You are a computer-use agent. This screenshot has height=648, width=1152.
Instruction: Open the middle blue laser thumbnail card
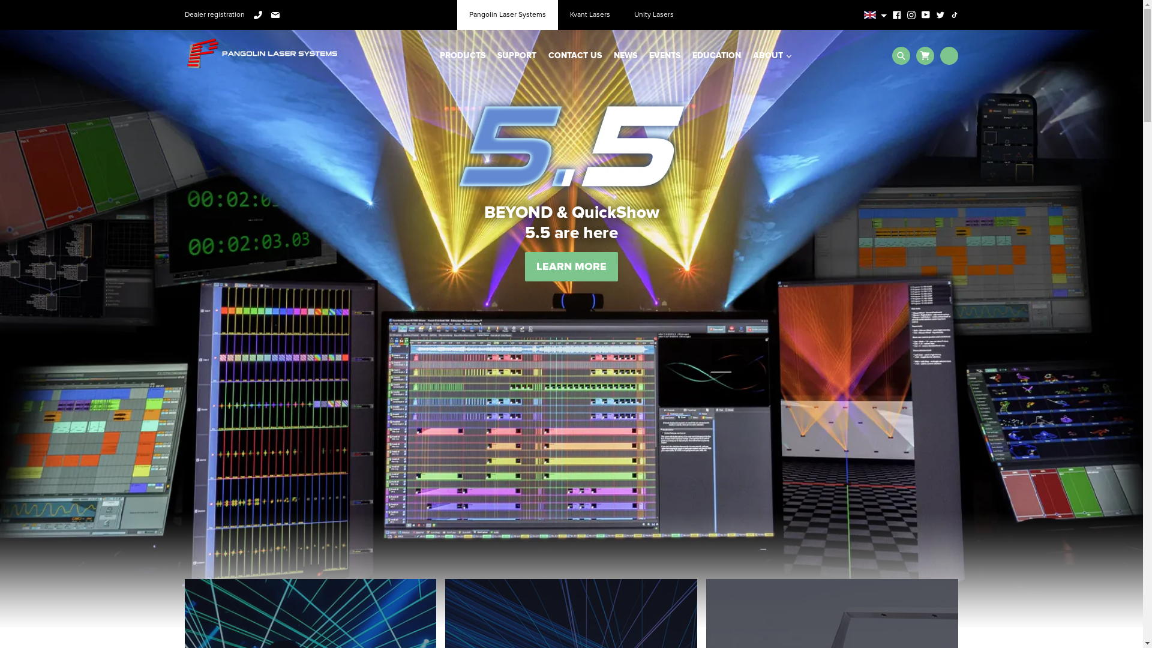[x=571, y=613]
